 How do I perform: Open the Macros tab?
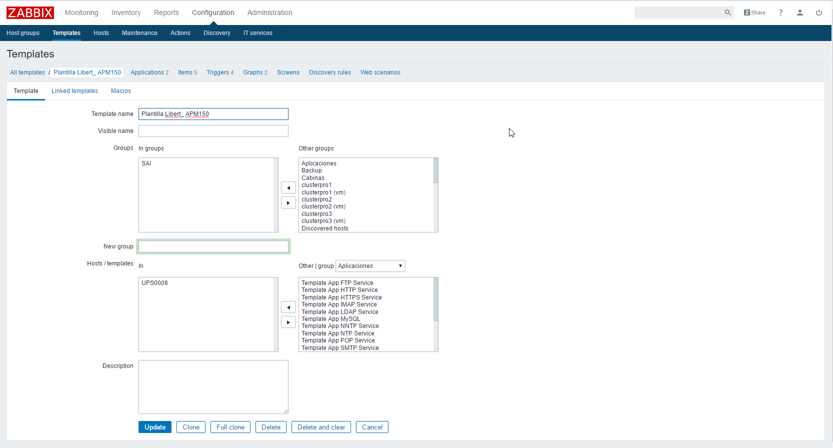120,91
